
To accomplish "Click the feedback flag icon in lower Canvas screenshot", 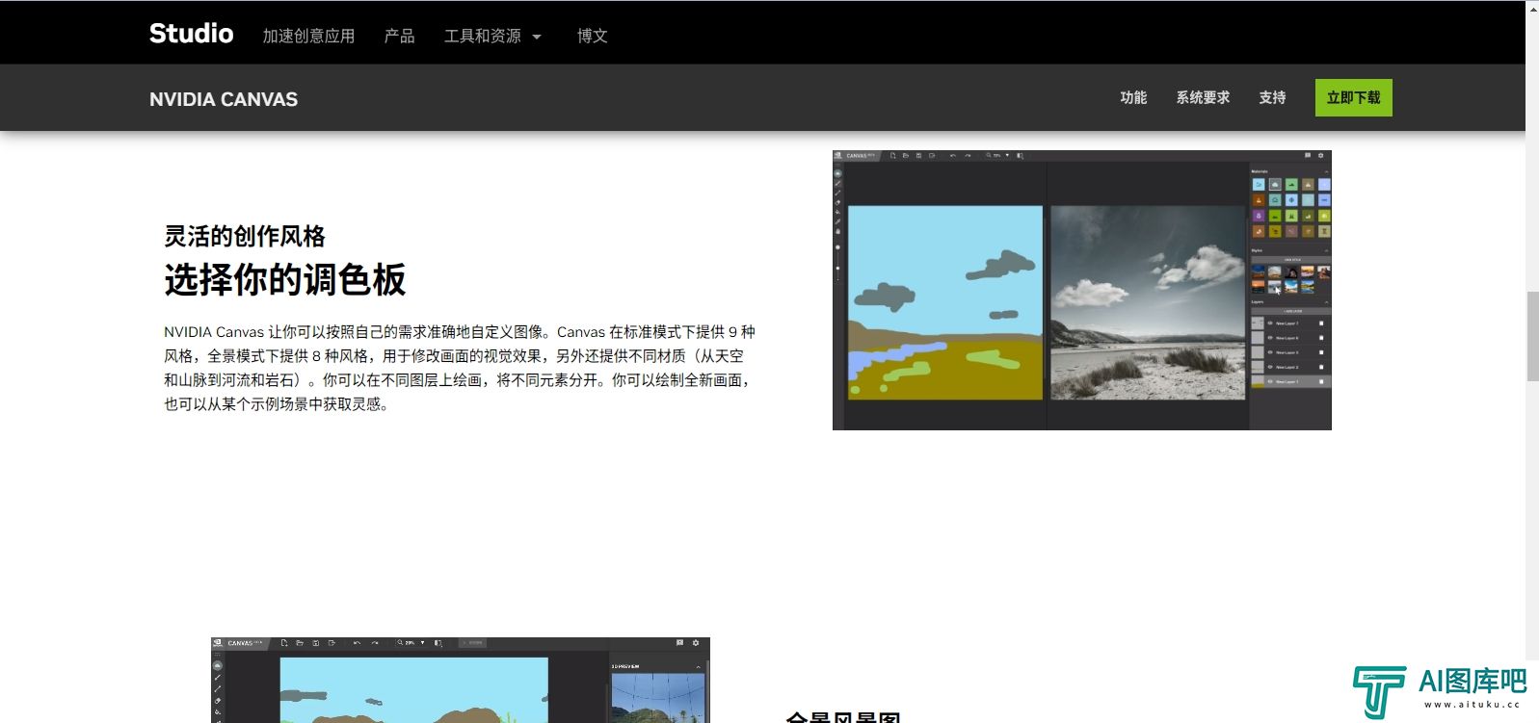I will [x=679, y=642].
